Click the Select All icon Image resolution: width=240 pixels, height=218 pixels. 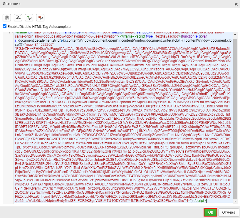[x=18, y=18]
